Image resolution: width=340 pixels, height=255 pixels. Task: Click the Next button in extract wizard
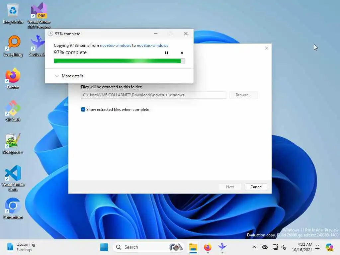[230, 187]
